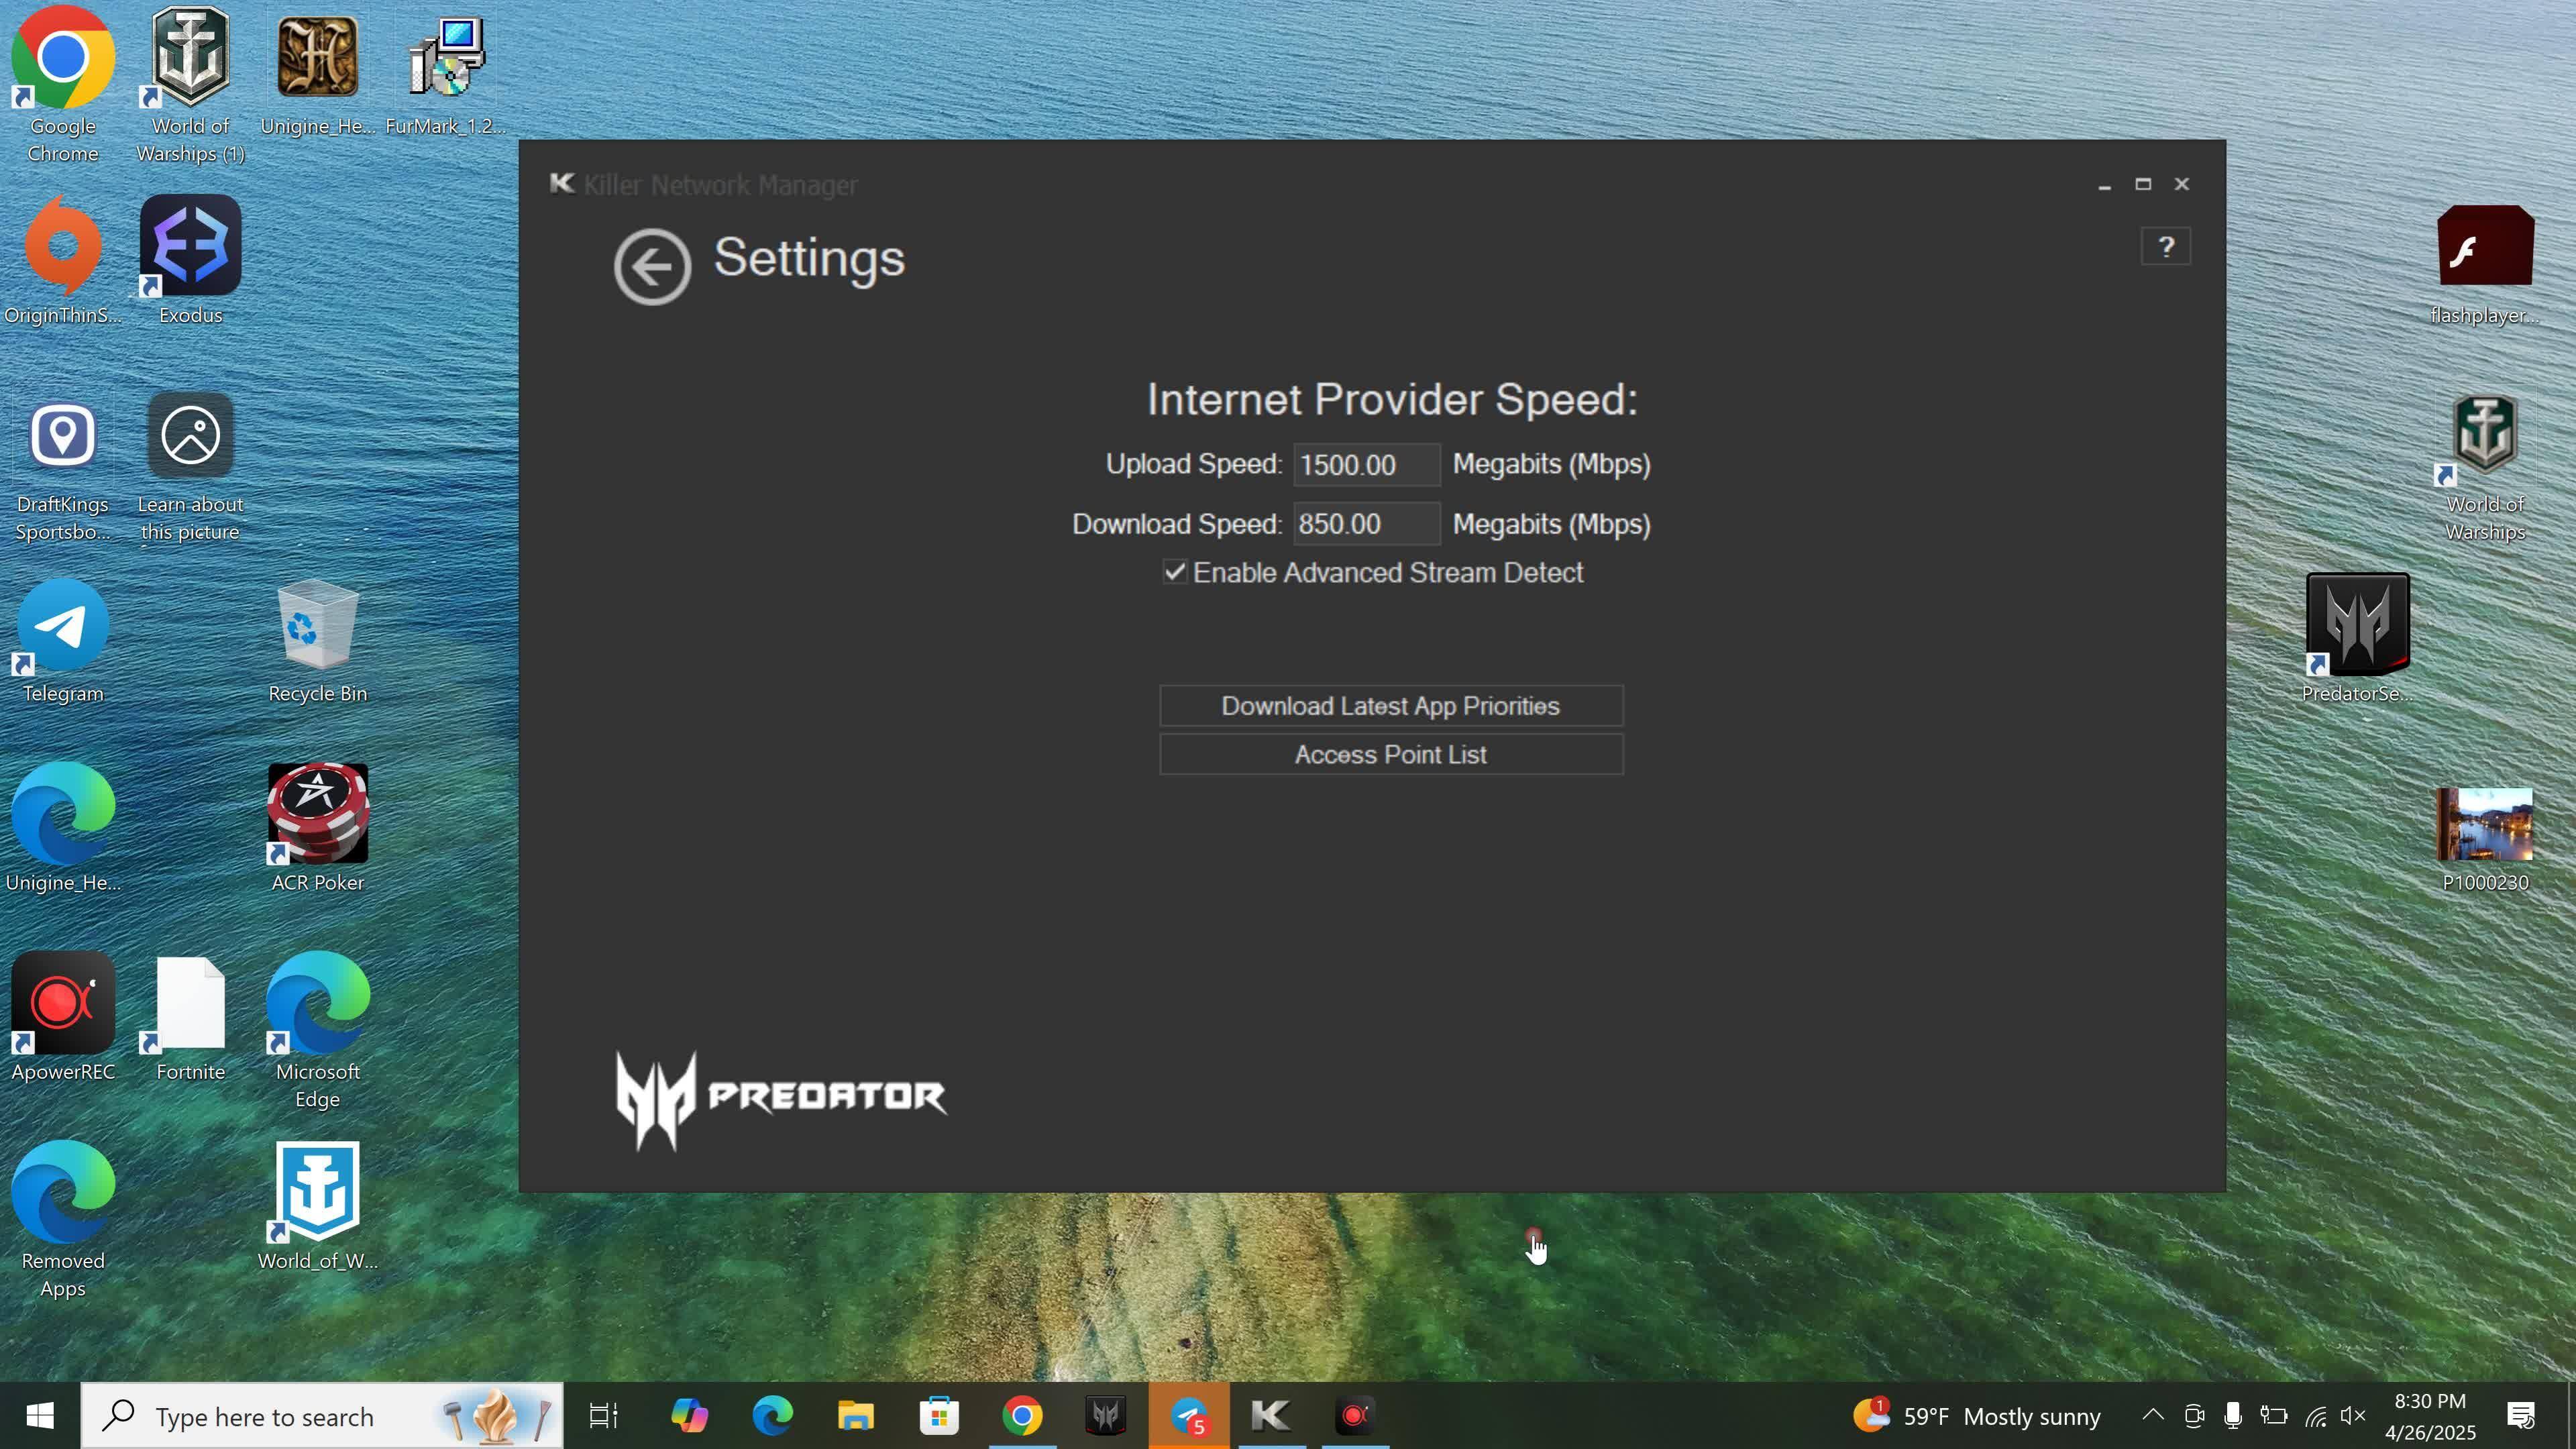2576x1449 pixels.
Task: Click Download Latest App Priorities button
Action: [1390, 706]
